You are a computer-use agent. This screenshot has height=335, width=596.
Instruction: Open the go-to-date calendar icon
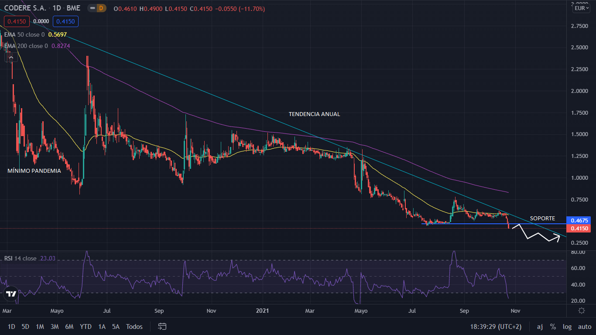click(162, 326)
